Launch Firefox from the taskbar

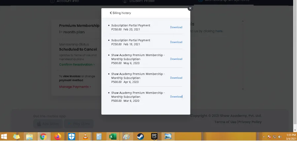click(58, 136)
